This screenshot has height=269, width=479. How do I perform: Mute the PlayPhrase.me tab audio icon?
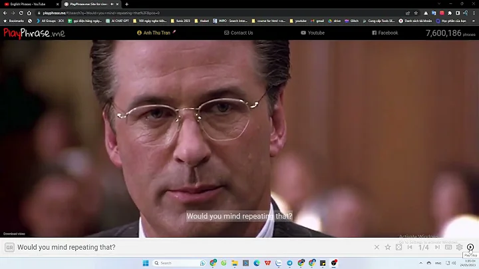112,4
